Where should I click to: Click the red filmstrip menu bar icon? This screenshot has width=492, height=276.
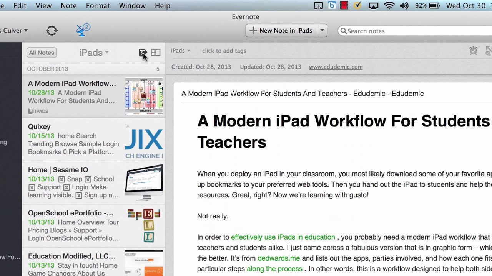pos(344,6)
